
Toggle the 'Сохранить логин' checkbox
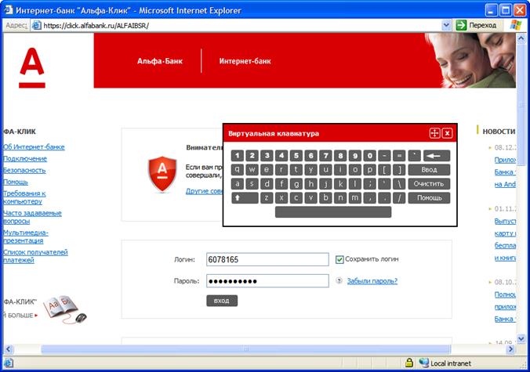click(x=339, y=259)
